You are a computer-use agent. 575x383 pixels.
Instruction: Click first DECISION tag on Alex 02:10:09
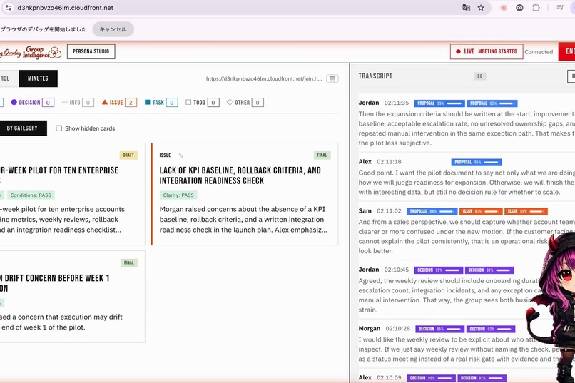(431, 378)
